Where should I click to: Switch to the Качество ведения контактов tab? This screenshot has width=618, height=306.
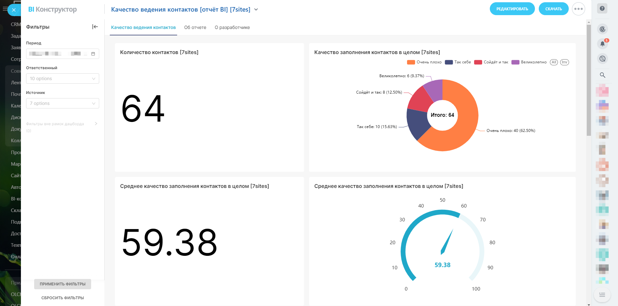point(143,28)
